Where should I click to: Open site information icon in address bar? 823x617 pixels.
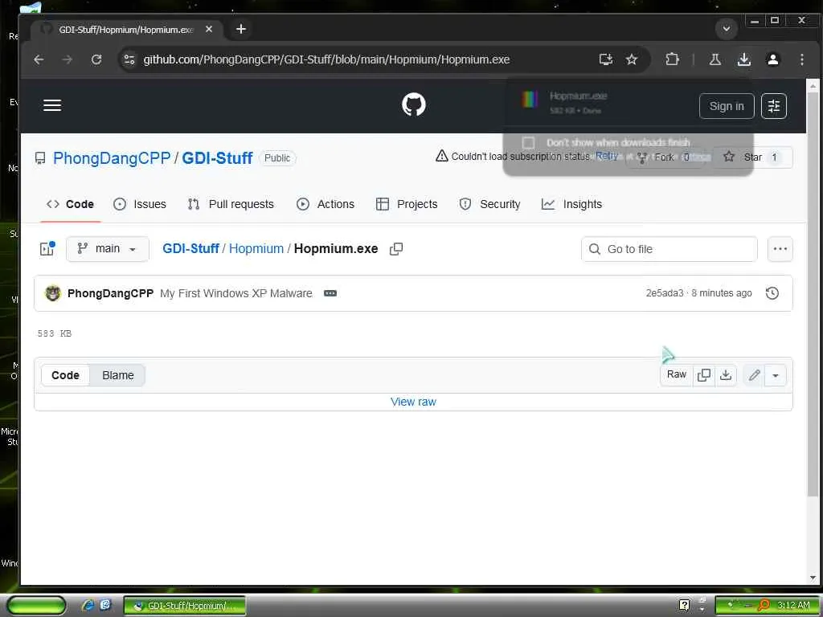pyautogui.click(x=129, y=59)
